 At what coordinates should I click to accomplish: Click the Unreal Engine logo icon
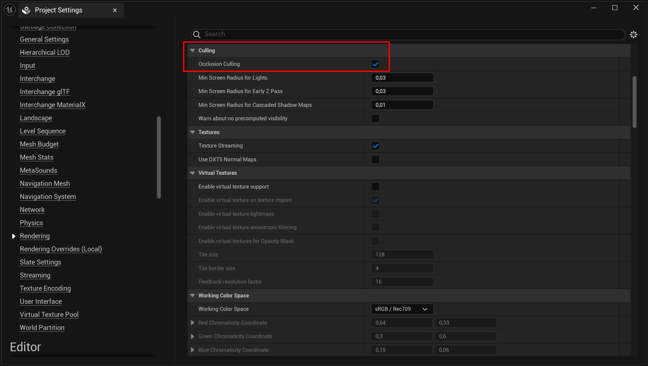9,9
